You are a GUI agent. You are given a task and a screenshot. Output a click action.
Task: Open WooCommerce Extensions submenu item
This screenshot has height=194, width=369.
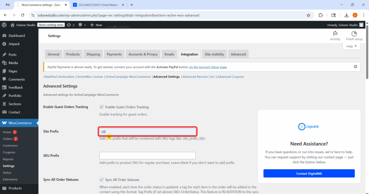tap(10, 179)
